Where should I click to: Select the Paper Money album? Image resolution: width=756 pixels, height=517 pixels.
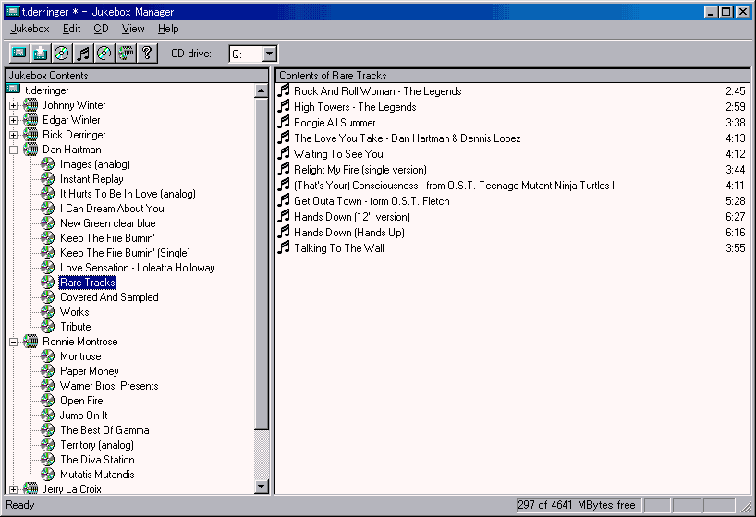[x=89, y=371]
